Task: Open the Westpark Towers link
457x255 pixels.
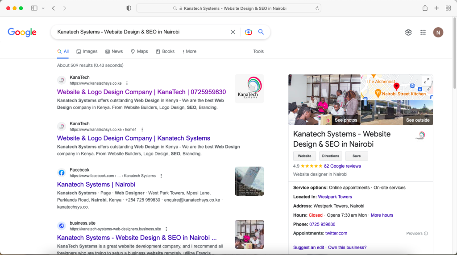Action: [x=335, y=197]
